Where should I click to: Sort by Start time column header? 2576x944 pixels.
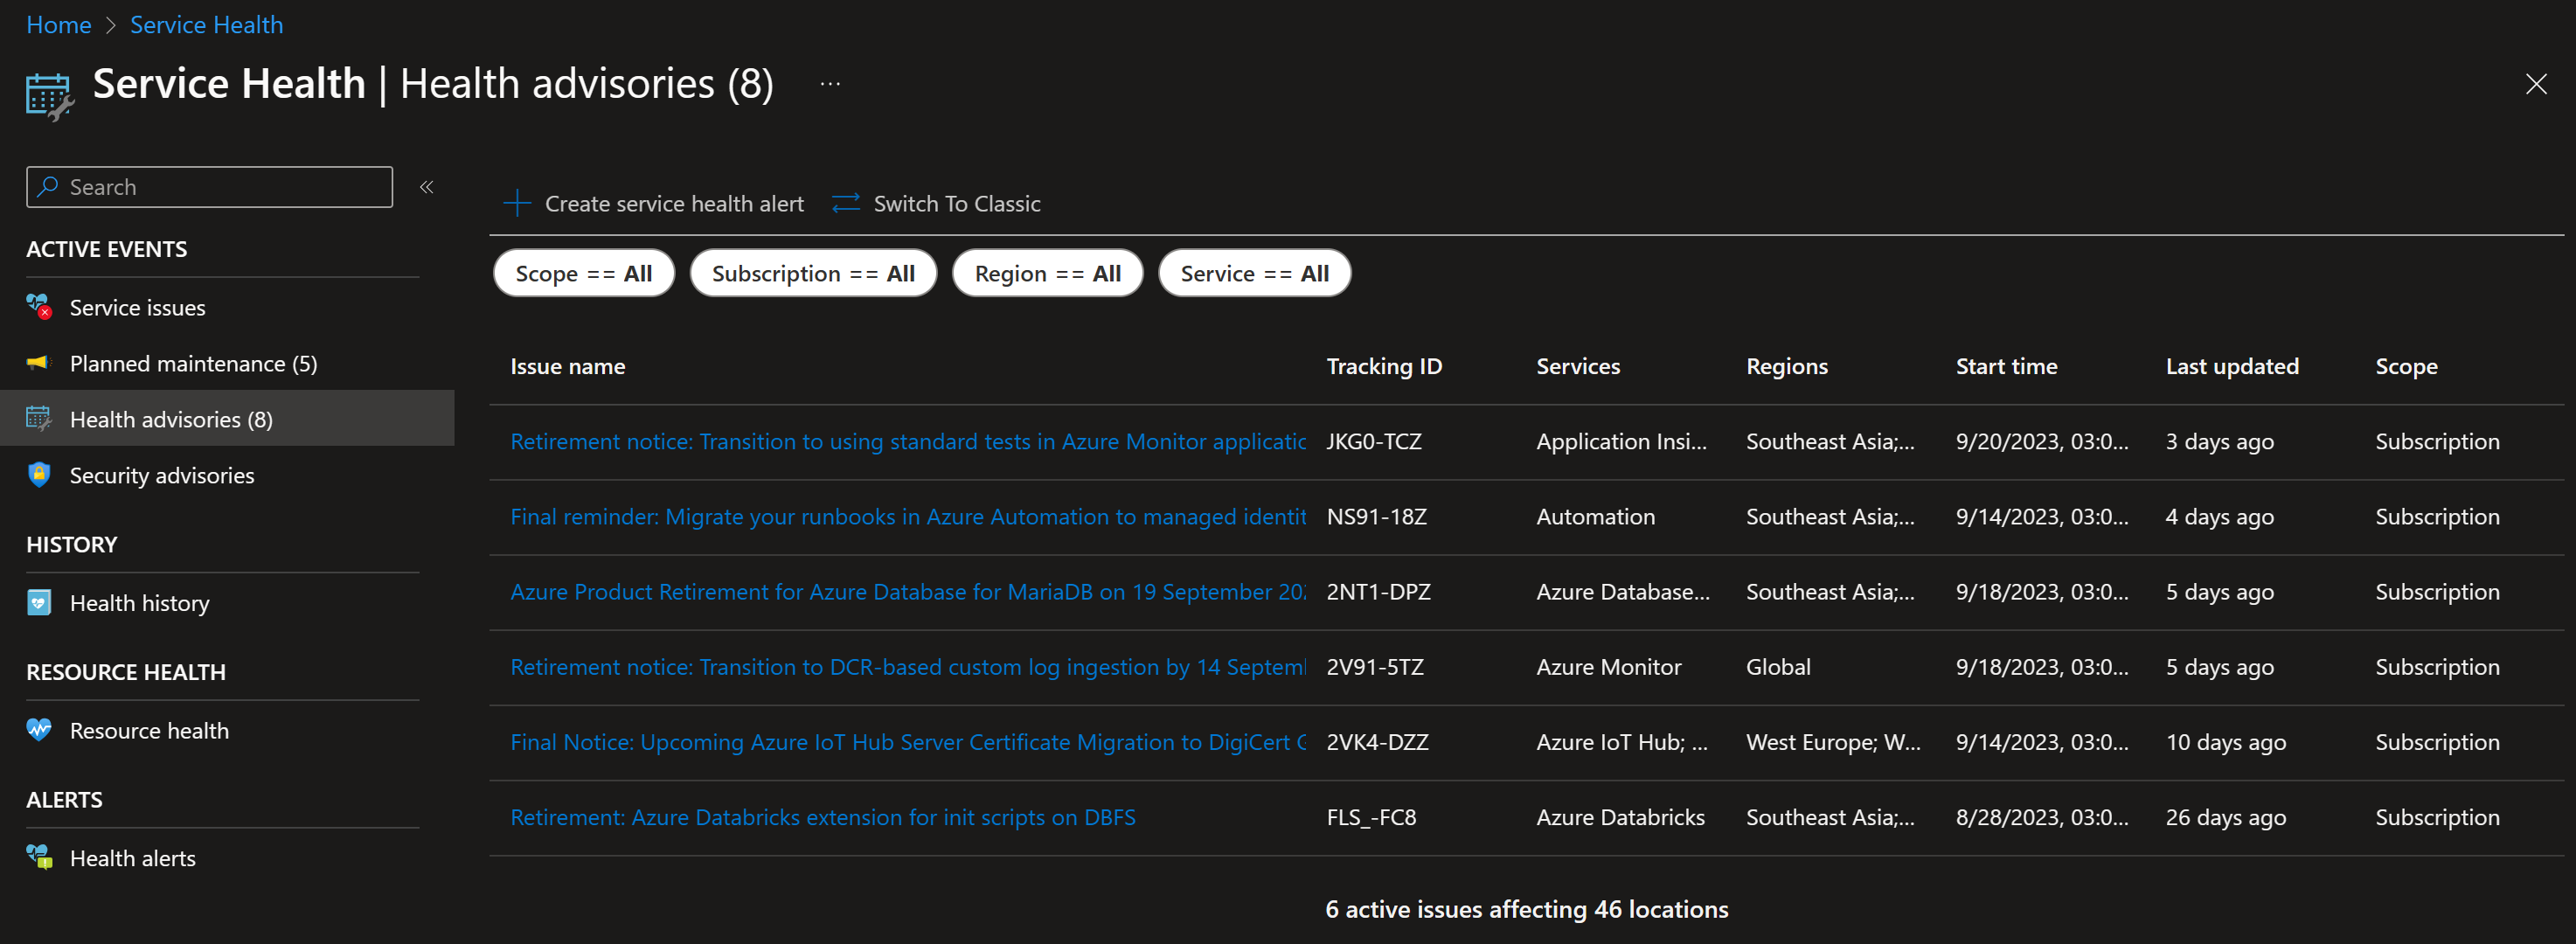tap(2006, 366)
